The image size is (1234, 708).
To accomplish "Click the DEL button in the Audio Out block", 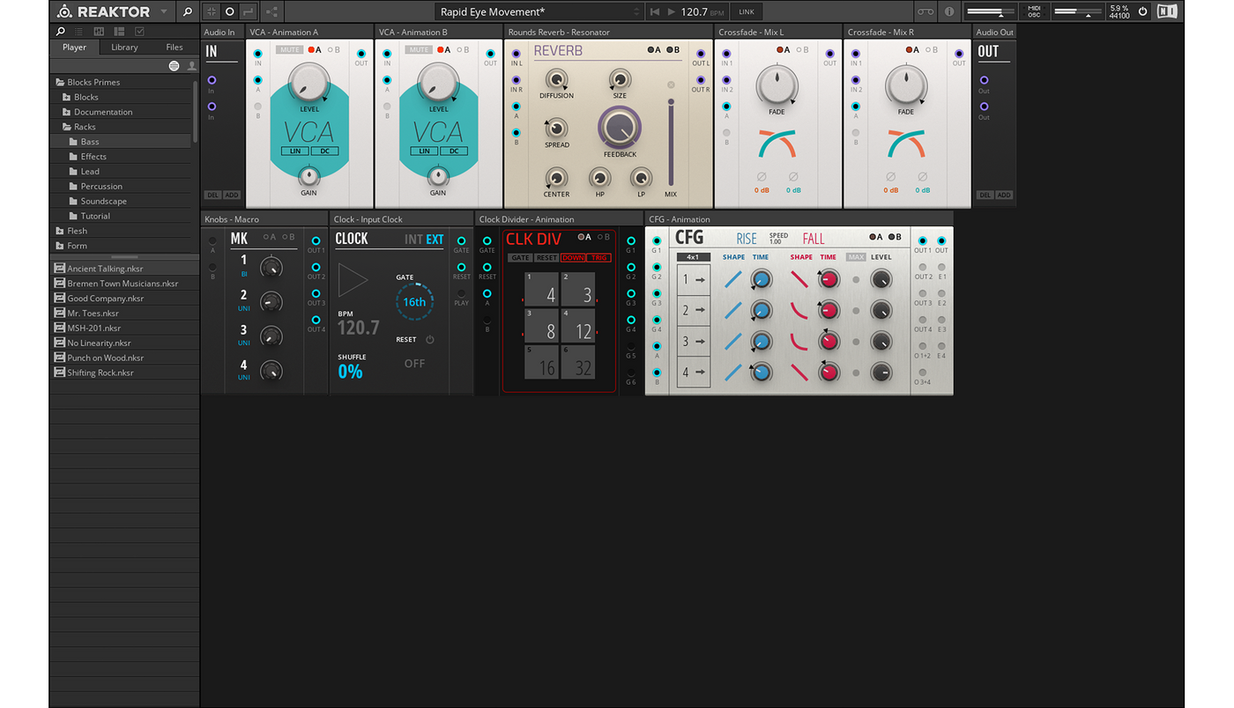I will point(985,195).
